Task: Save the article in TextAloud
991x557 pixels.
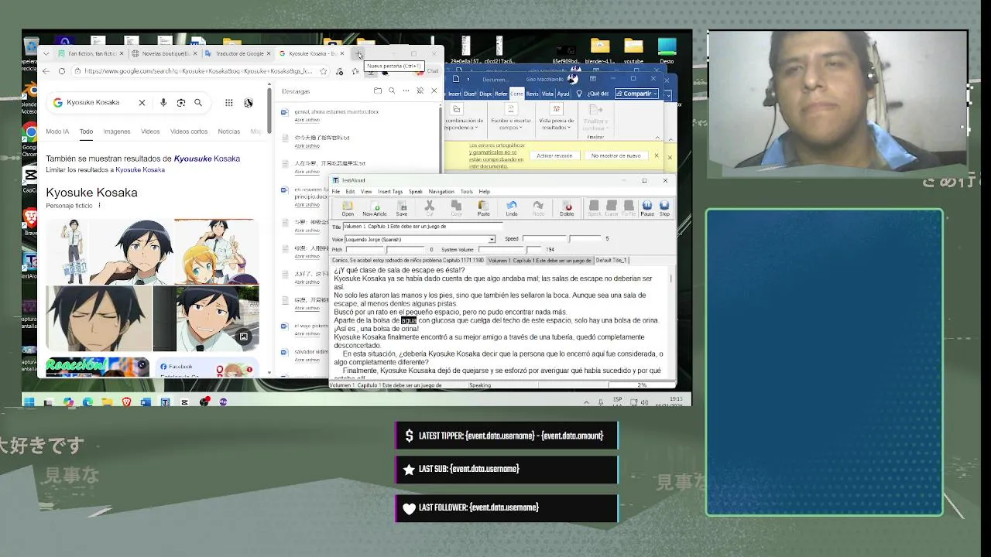Action: (x=401, y=208)
